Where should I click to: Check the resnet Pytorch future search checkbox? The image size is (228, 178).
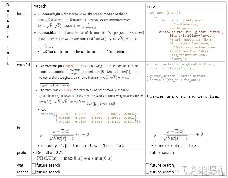click(34, 172)
